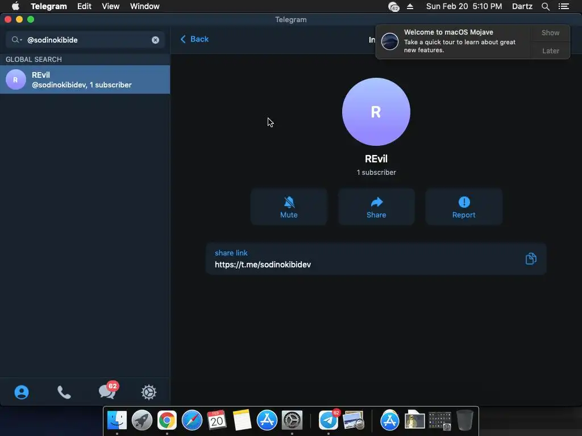Click the '1 subscriber' text under REvil
The width and height of the screenshot is (582, 436).
coord(376,173)
